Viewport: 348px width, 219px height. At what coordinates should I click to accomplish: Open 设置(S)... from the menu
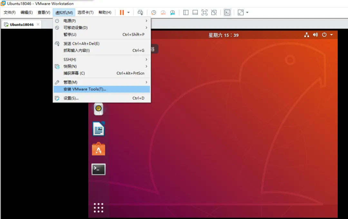[102, 98]
